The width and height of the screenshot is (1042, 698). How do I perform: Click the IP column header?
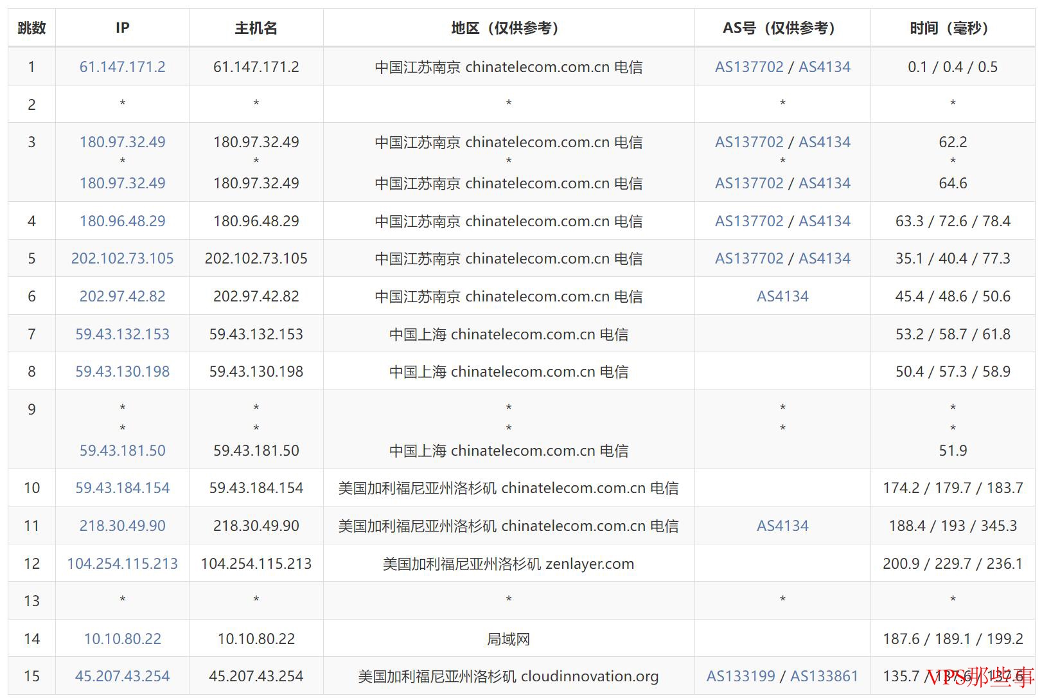click(122, 28)
